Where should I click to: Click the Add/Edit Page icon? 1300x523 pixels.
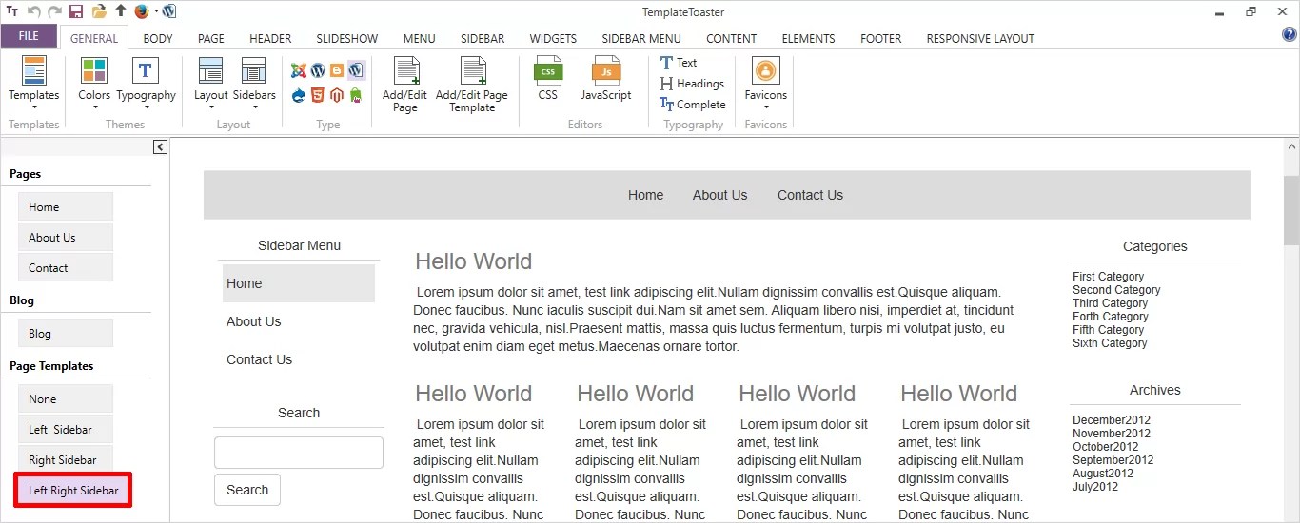point(405,85)
